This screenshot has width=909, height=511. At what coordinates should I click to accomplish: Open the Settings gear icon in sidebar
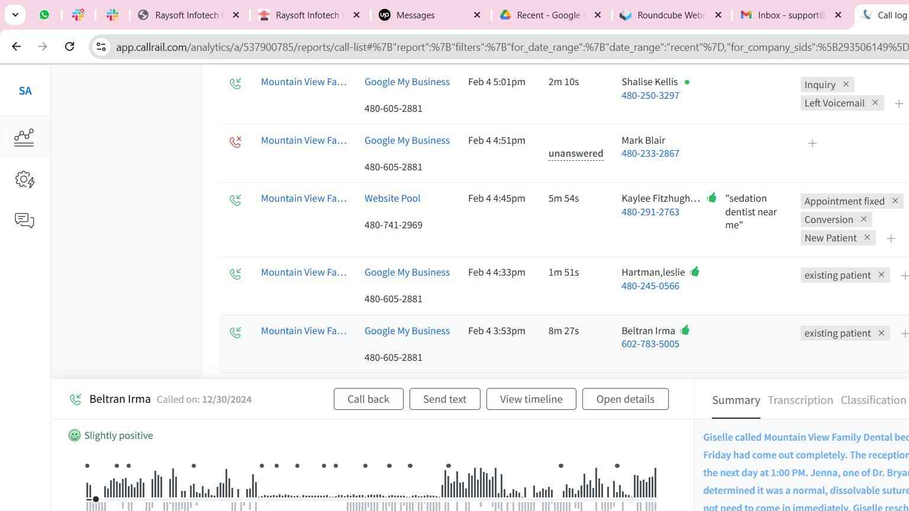click(x=24, y=179)
